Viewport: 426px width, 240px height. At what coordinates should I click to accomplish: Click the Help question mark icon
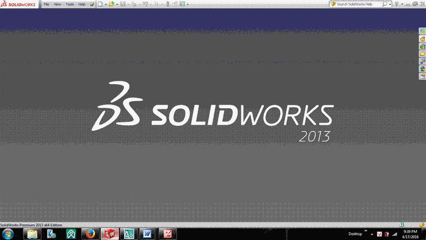coord(397,4)
